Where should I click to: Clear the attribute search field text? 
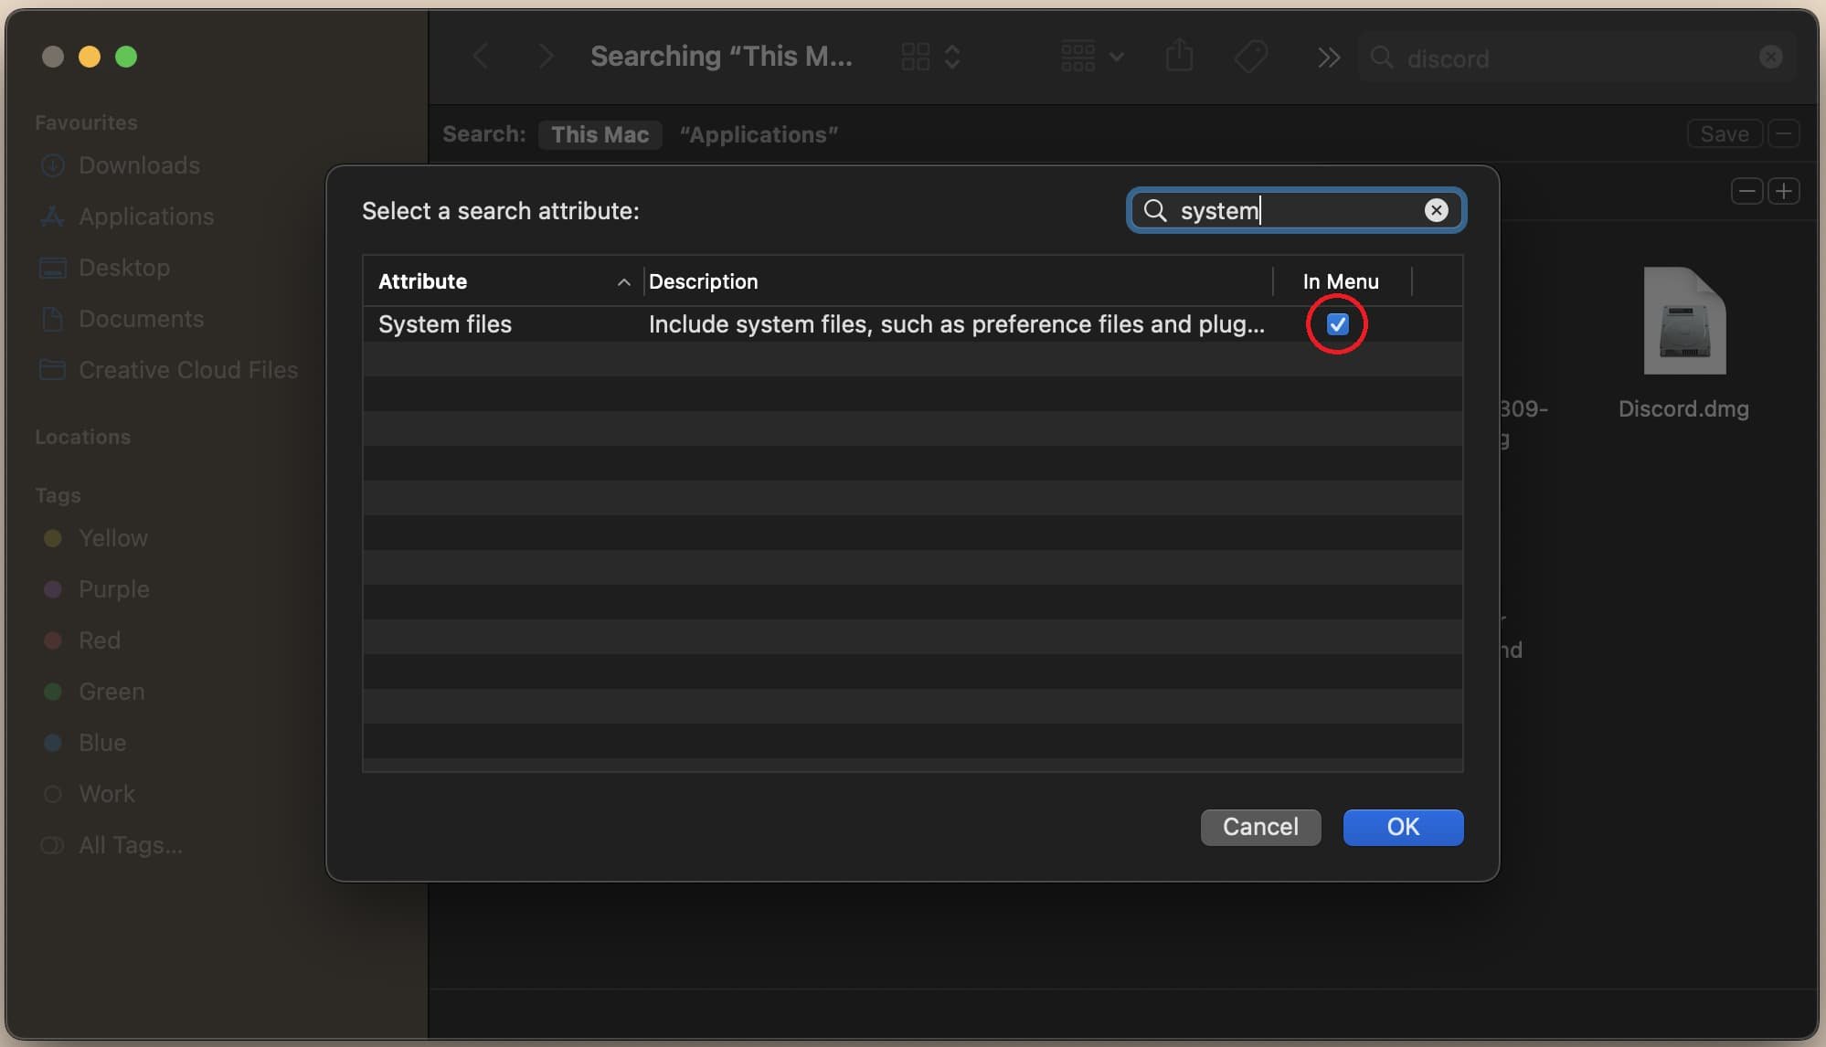1436,210
